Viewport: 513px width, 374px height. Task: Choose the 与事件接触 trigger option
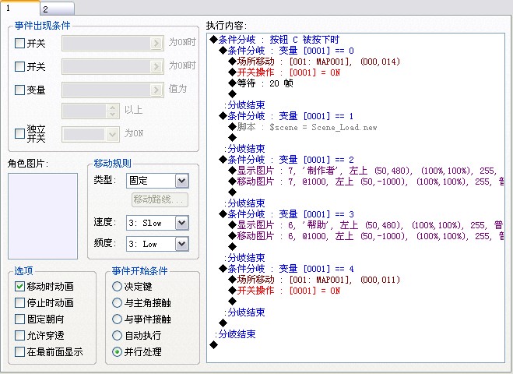[x=117, y=319]
